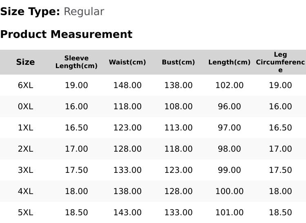Click the 100.00 length value for 4XL

[229, 191]
